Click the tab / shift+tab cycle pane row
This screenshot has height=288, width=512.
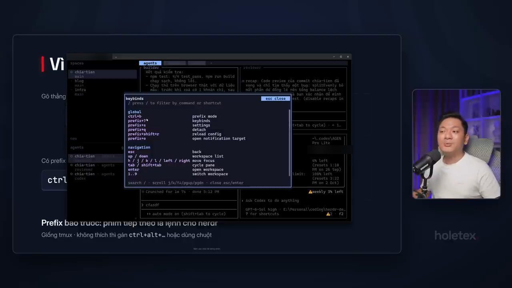(x=171, y=165)
